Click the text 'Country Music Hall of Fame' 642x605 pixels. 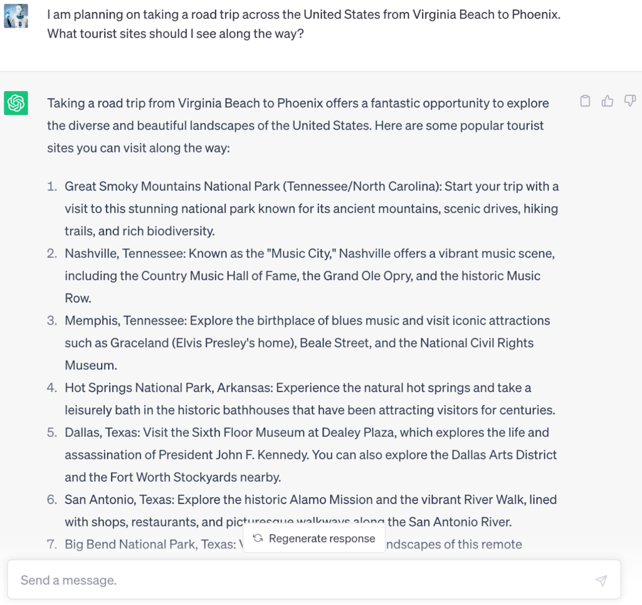219,275
